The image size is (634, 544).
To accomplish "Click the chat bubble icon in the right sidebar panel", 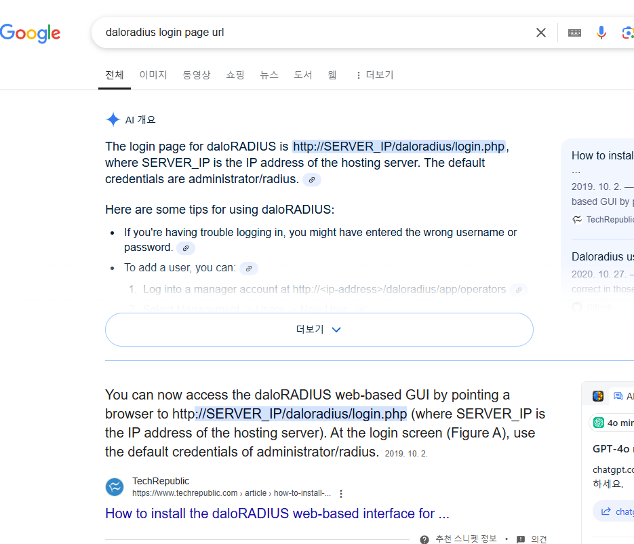I will [x=618, y=396].
